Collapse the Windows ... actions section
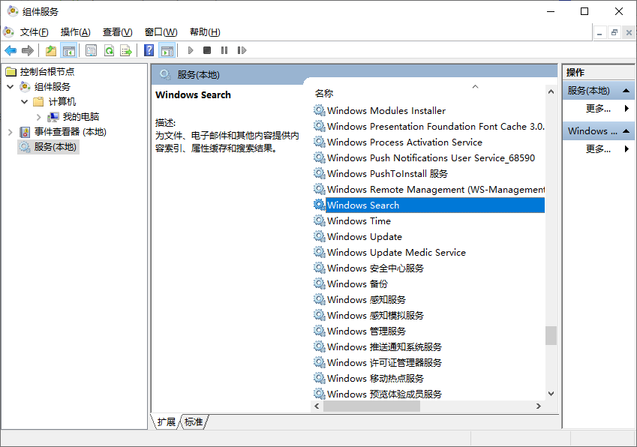This screenshot has height=447, width=637. coord(626,131)
